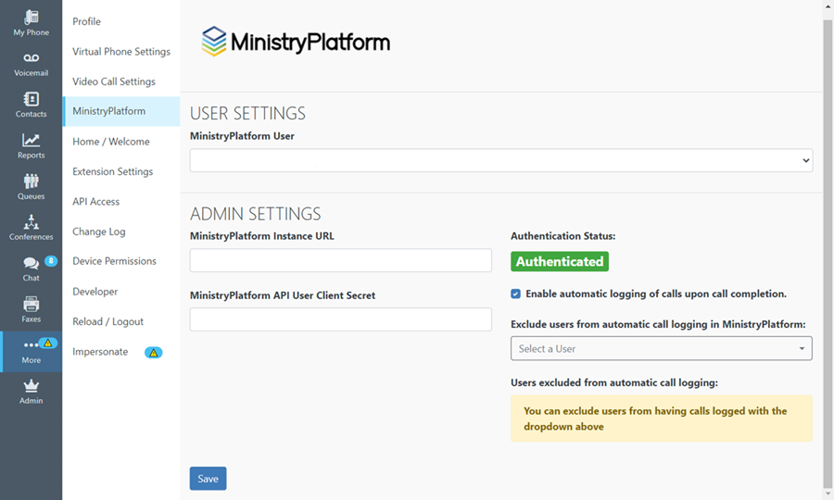Viewport: 834px width, 500px height.
Task: Click the MinistryPlatform Instance URL field
Action: pos(340,260)
